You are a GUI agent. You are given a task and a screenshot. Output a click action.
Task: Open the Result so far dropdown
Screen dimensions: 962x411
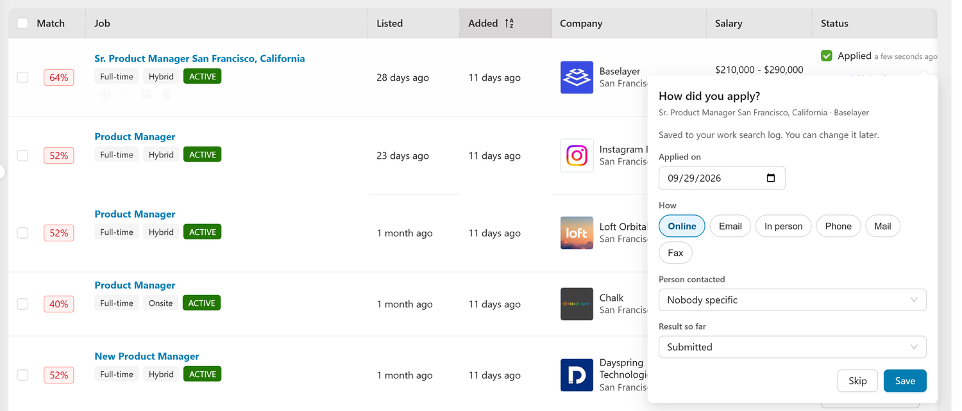792,347
